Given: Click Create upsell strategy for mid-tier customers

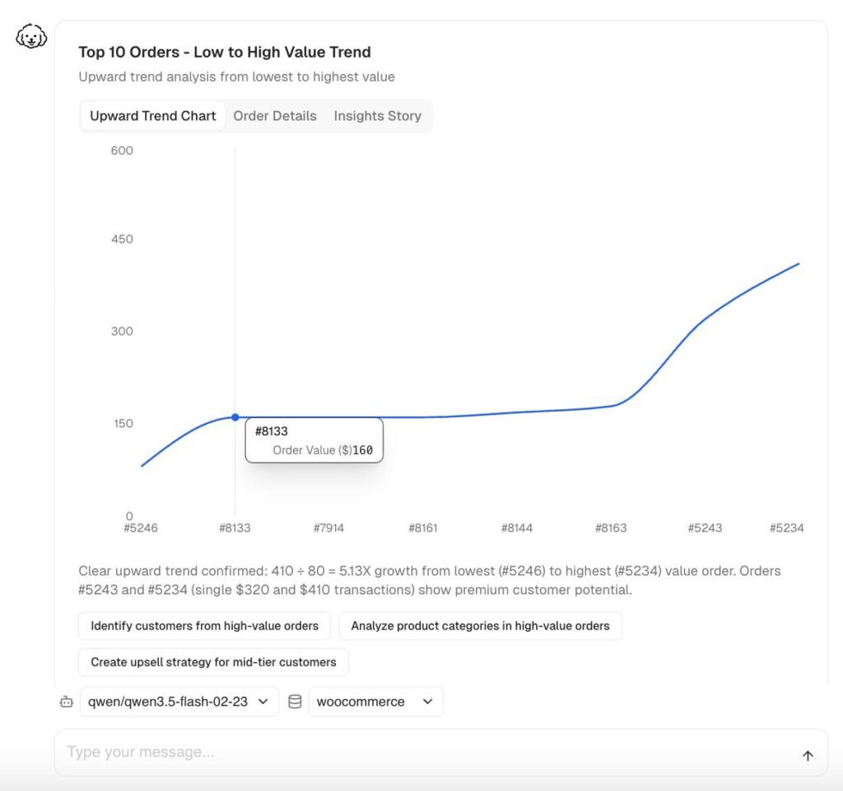Looking at the screenshot, I should [x=213, y=662].
